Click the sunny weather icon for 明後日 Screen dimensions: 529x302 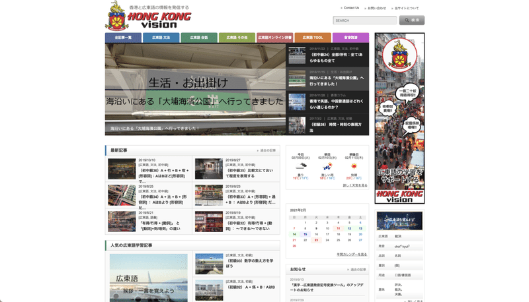click(354, 166)
